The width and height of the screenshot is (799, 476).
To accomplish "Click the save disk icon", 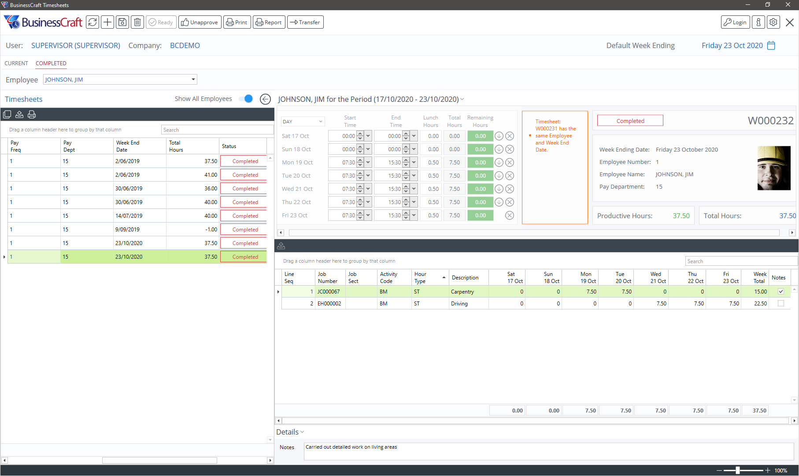I will (x=122, y=22).
